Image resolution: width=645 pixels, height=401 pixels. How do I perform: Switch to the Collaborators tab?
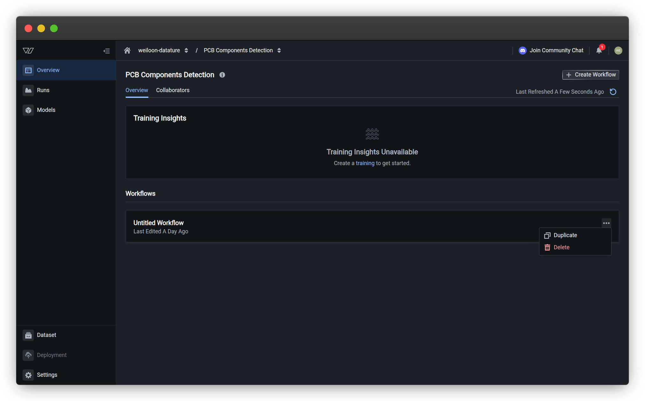(173, 90)
